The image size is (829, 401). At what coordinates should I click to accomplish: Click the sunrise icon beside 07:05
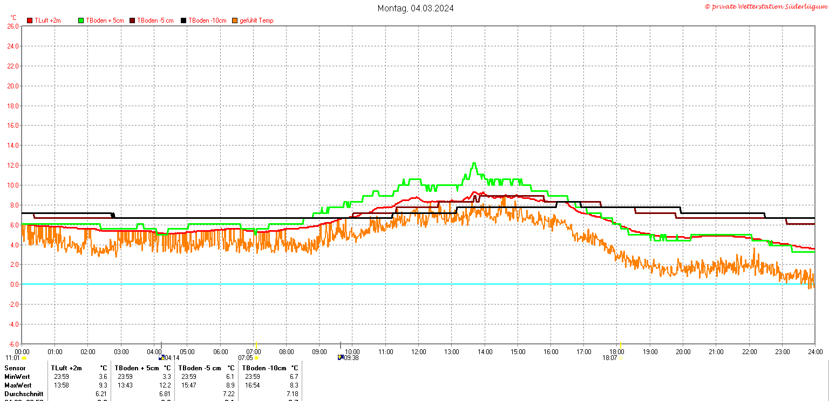256,357
